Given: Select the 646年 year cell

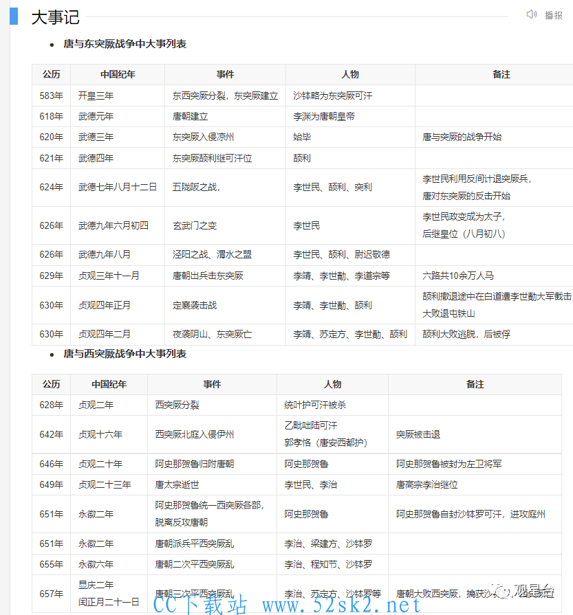Looking at the screenshot, I should tap(52, 464).
